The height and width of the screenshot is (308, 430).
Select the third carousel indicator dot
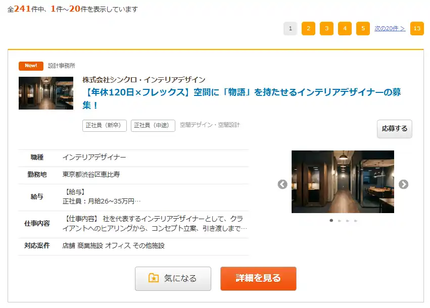(x=347, y=221)
